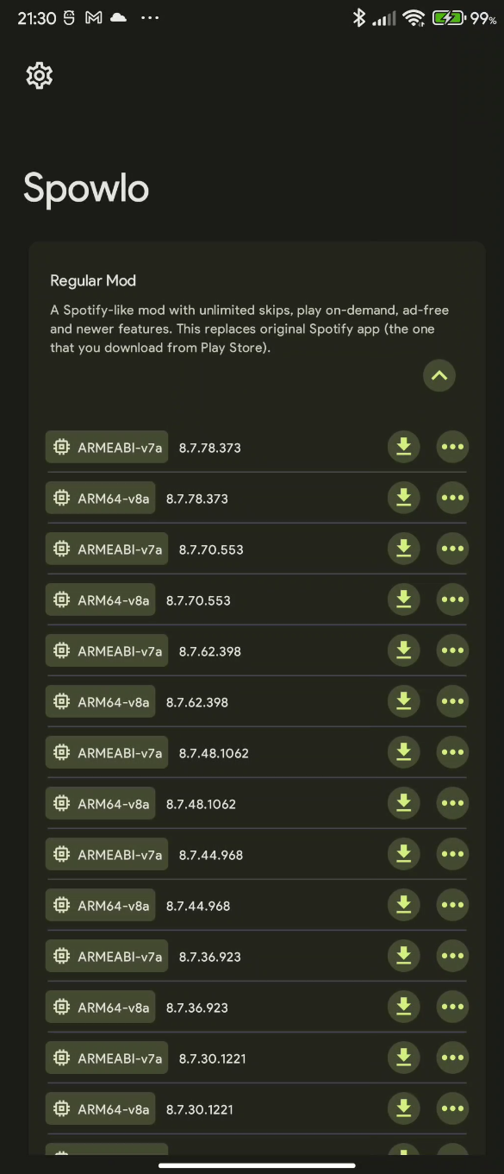Open more options for ARM64-v8a 8.7.78.373
Screen dimensions: 504x1174
pos(452,498)
